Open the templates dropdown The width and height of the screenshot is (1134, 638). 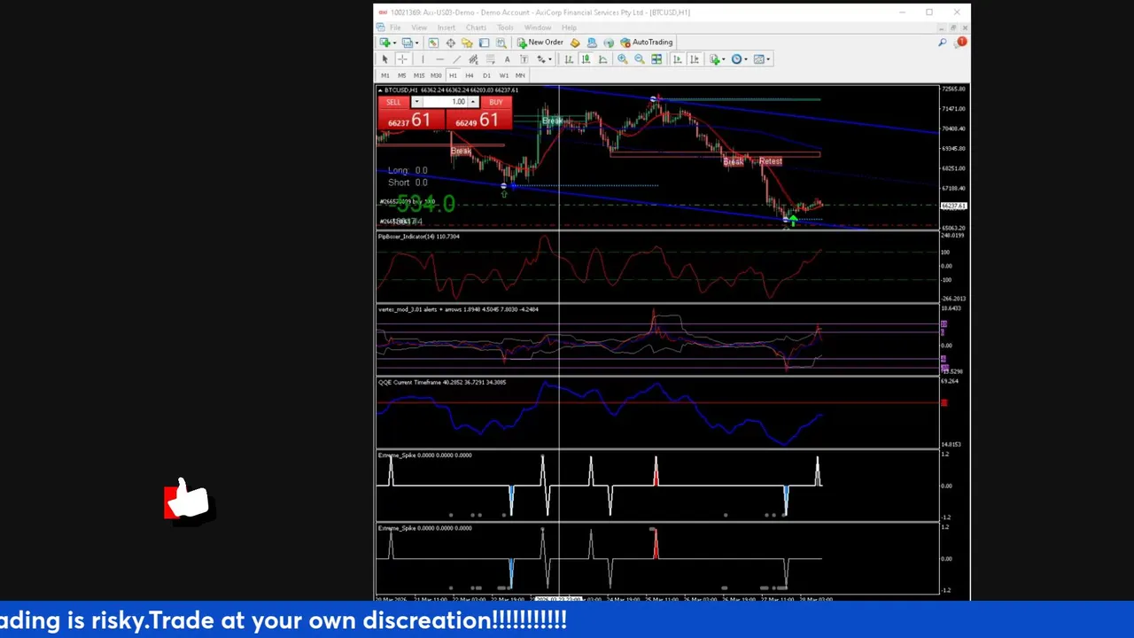762,59
